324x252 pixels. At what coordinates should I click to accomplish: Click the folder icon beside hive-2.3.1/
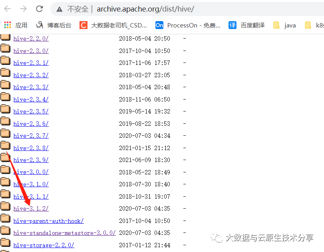(x=5, y=61)
